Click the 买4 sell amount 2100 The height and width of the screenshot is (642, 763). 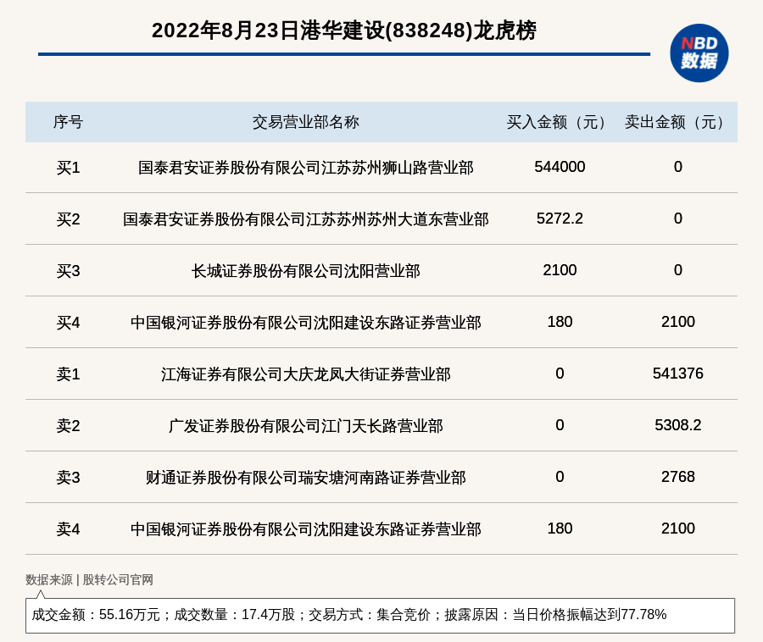click(x=678, y=322)
